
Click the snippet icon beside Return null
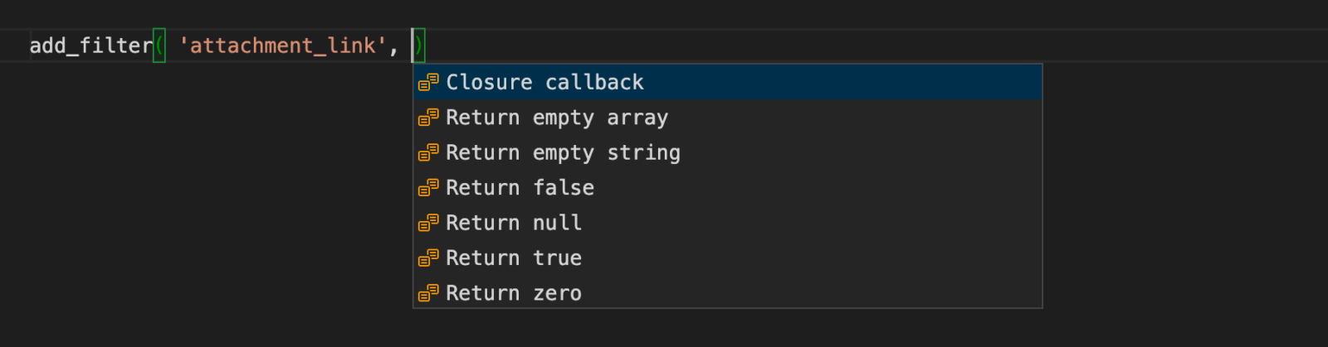pyautogui.click(x=428, y=223)
